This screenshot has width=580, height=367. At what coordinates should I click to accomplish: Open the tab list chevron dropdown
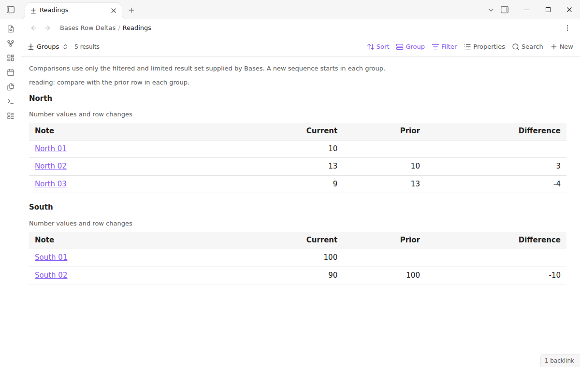click(x=491, y=10)
